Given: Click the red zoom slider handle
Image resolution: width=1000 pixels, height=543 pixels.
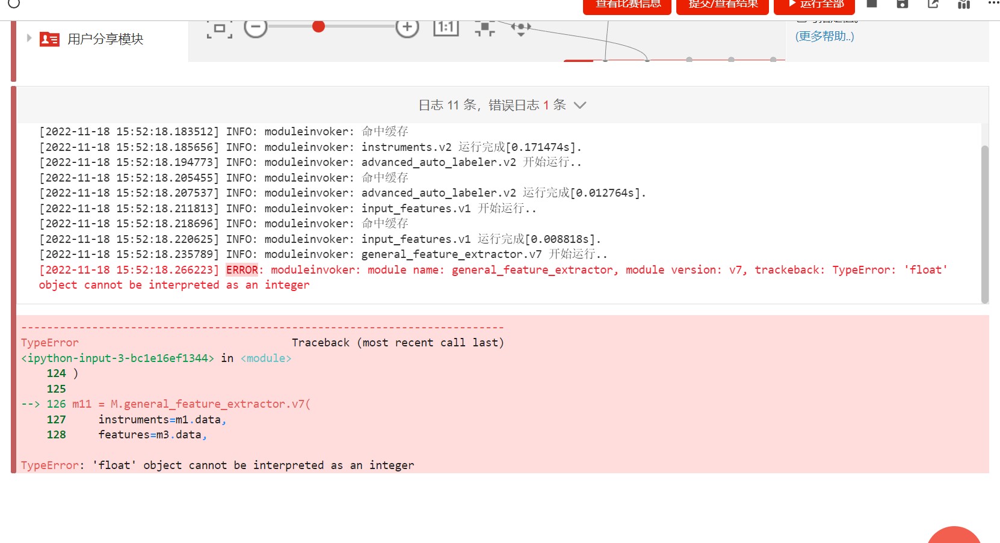Looking at the screenshot, I should click(x=319, y=26).
